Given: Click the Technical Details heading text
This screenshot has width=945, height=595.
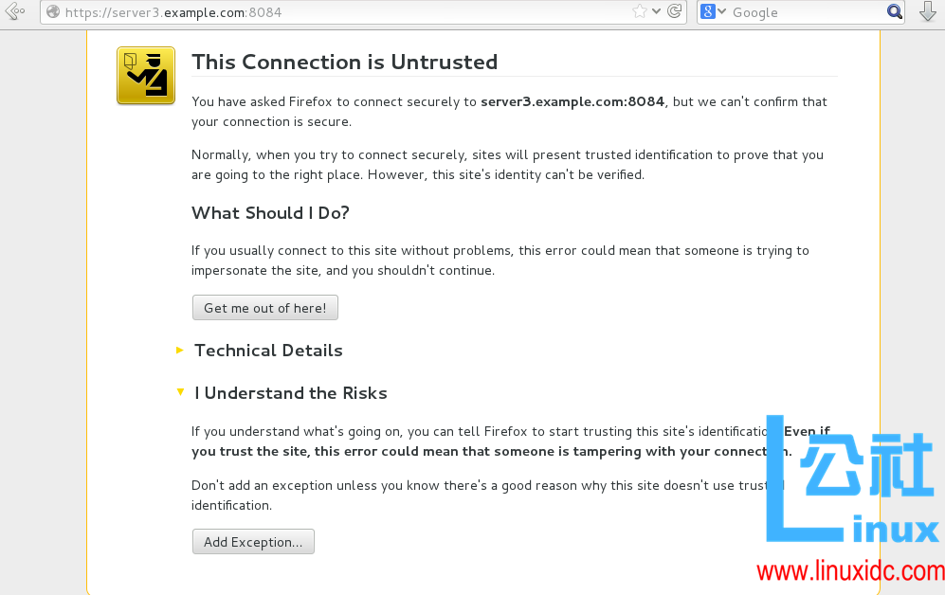Looking at the screenshot, I should click(x=268, y=351).
